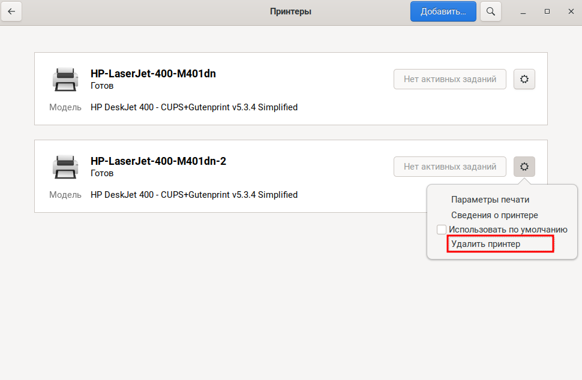582x380 pixels.
Task: Minimize the Printers window
Action: [524, 11]
